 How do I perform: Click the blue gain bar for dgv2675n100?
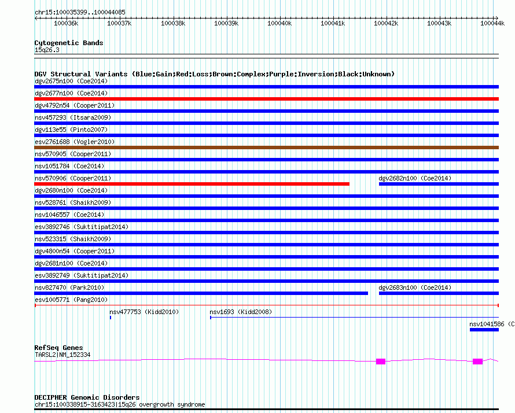click(x=266, y=87)
